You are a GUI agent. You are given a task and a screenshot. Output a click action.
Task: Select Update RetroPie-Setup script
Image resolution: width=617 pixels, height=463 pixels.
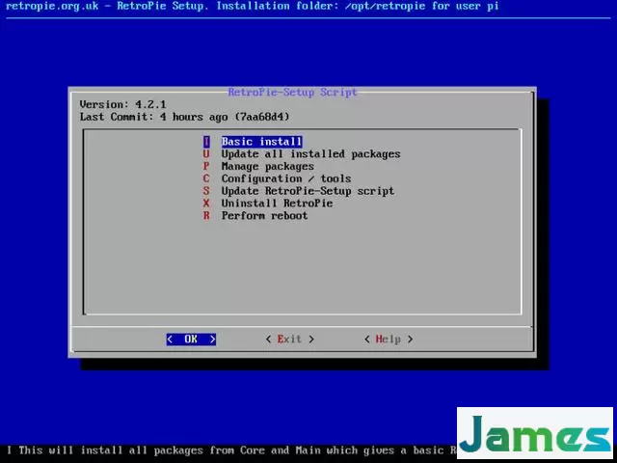click(299, 191)
